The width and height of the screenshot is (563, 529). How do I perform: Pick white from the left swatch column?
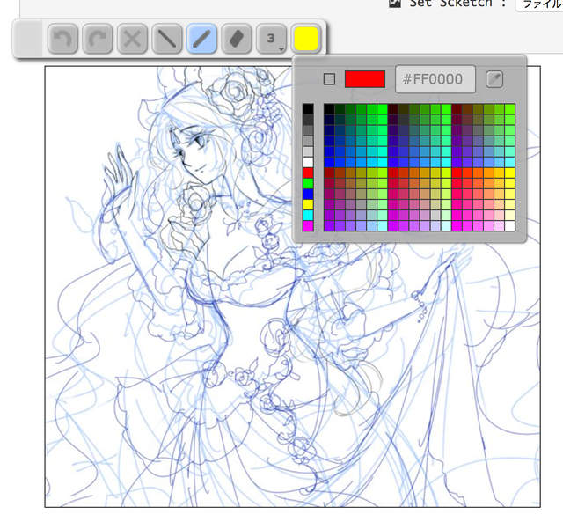pyautogui.click(x=308, y=162)
